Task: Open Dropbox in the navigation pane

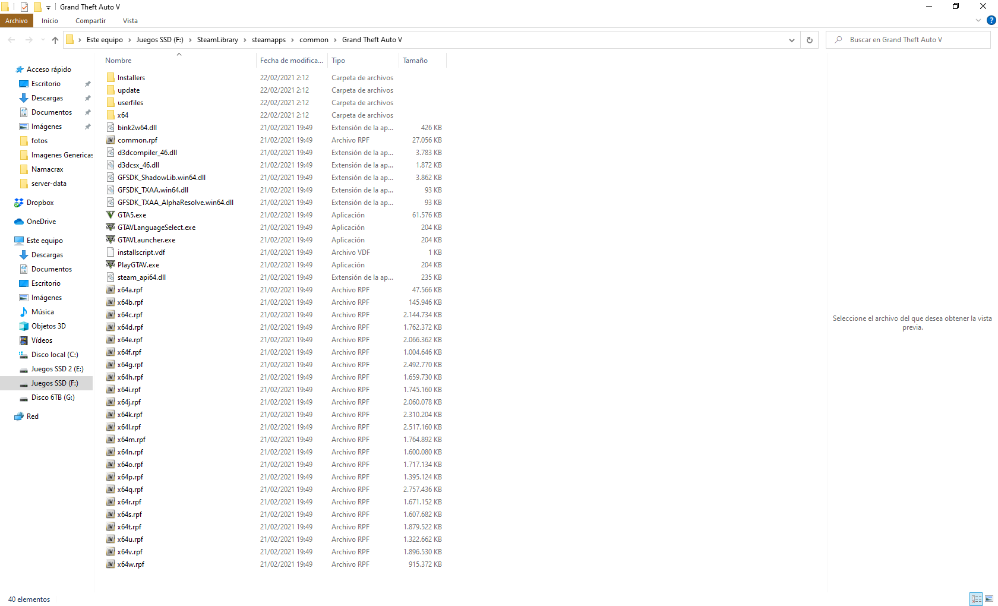Action: 40,203
